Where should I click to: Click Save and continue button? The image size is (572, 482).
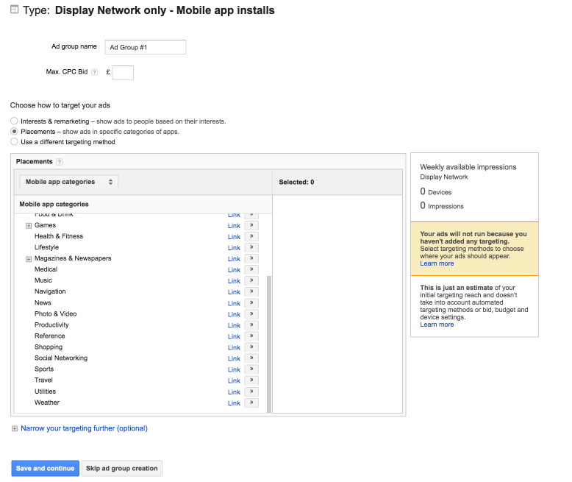[45, 469]
